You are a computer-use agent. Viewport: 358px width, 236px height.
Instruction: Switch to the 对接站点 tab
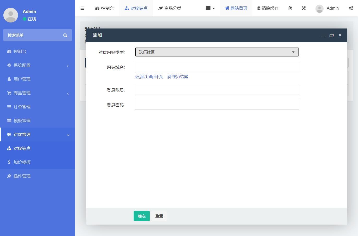click(136, 8)
